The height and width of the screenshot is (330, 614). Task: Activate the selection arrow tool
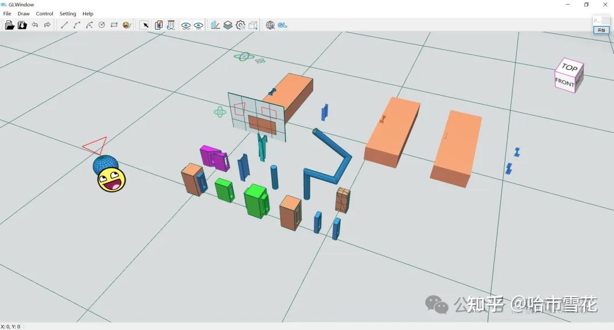tap(146, 24)
